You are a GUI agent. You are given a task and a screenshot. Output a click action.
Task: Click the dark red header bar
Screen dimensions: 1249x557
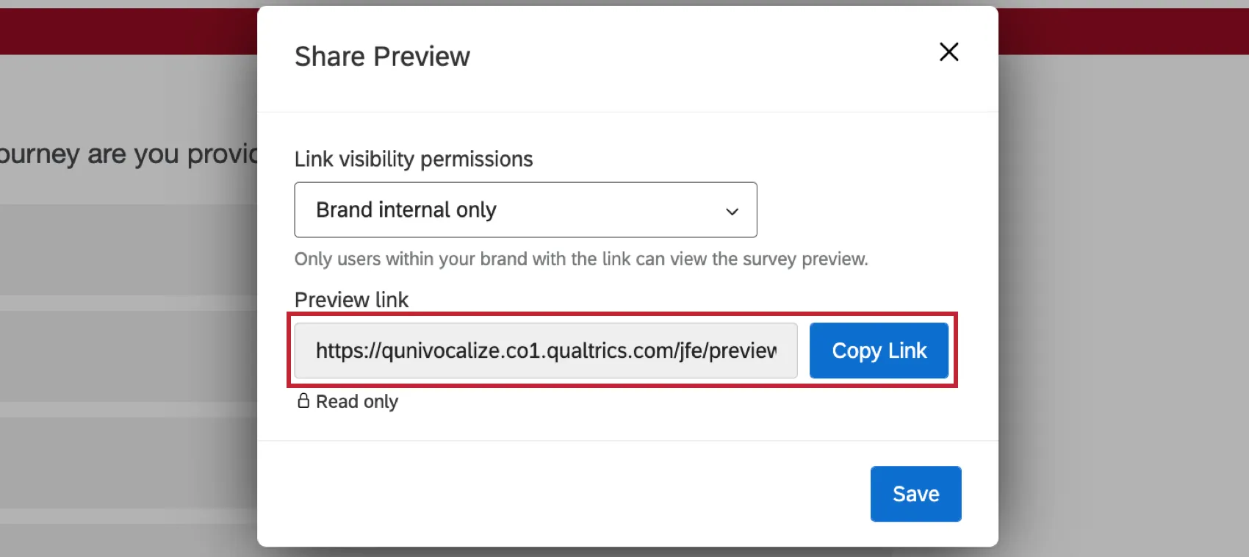tap(125, 31)
